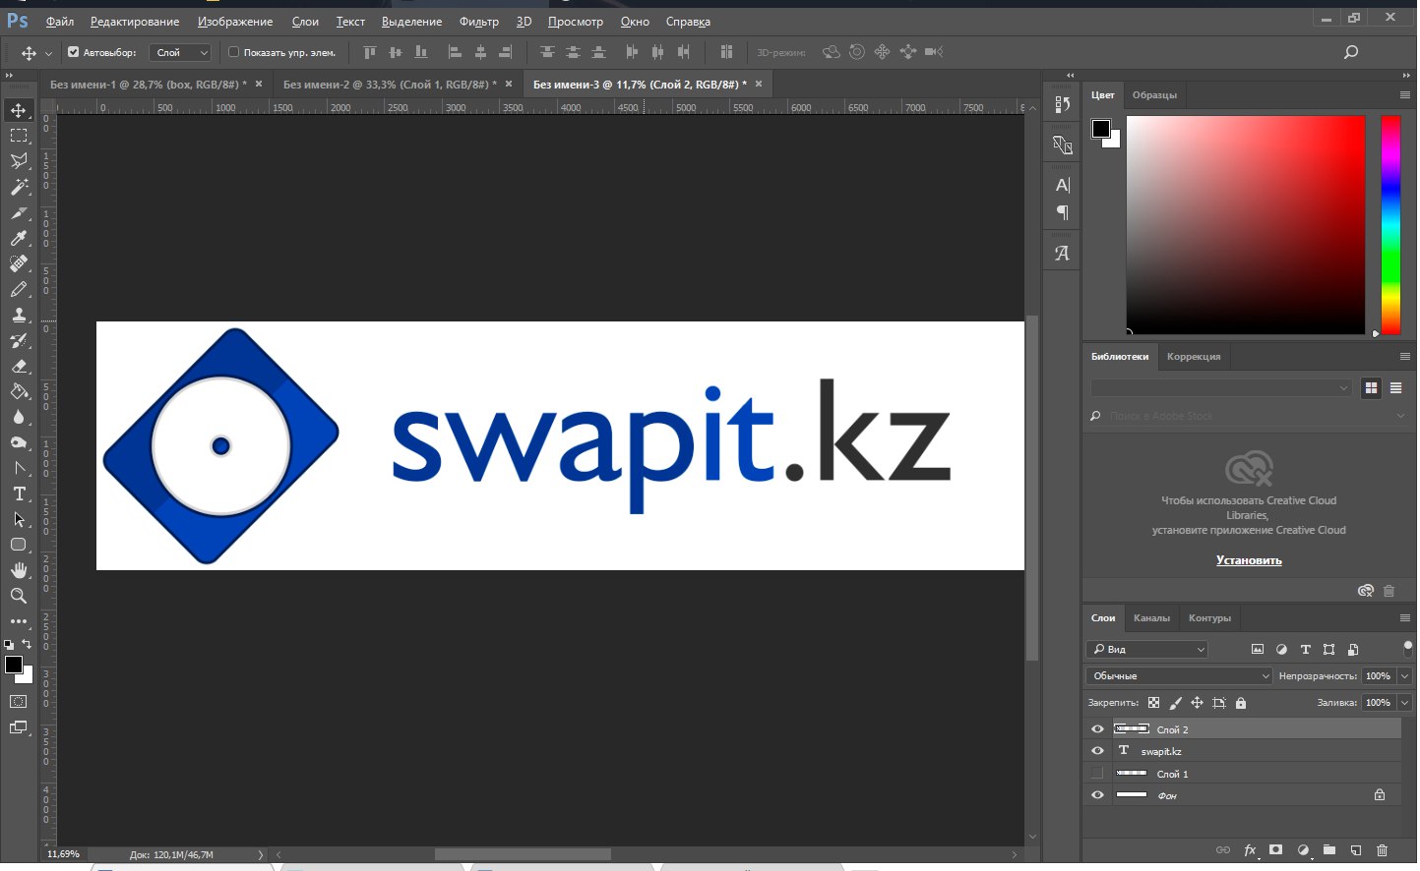Image resolution: width=1420 pixels, height=871 pixels.
Task: Click the zoom percentage field 11,69%
Action: point(63,854)
